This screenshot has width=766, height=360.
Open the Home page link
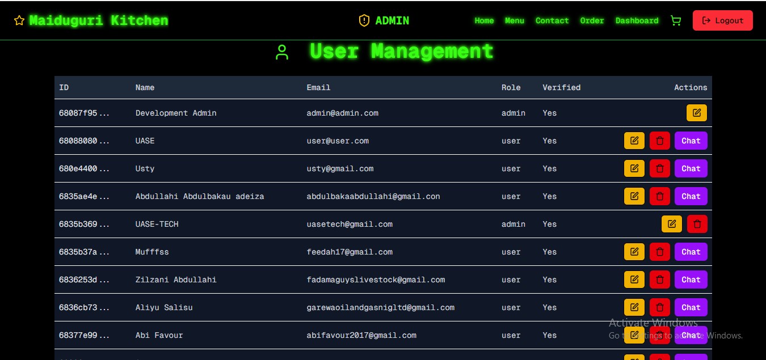pyautogui.click(x=484, y=20)
